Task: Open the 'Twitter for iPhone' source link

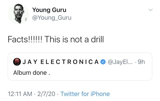Action: (85, 94)
